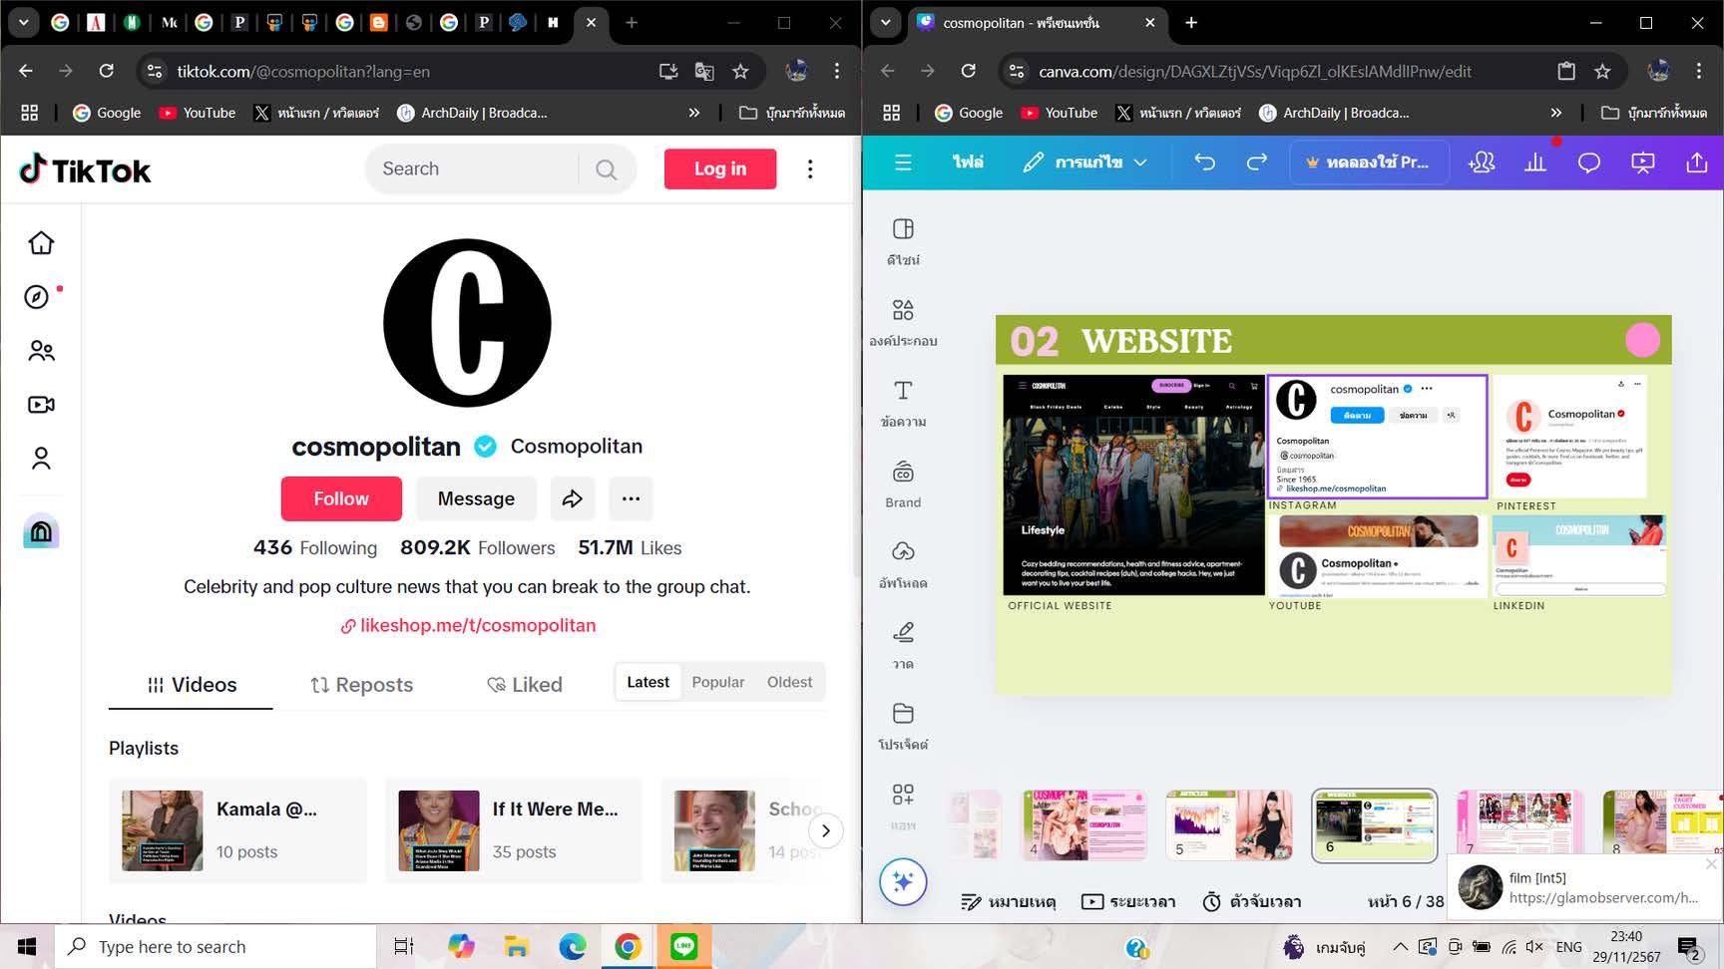Undo the last action in Canva
This screenshot has width=1724, height=969.
point(1205,162)
